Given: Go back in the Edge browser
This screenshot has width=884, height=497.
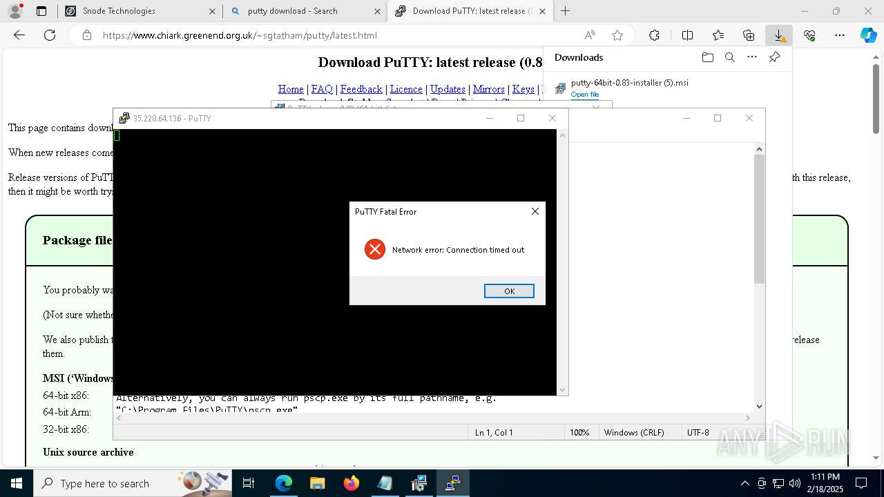Looking at the screenshot, I should tap(19, 35).
